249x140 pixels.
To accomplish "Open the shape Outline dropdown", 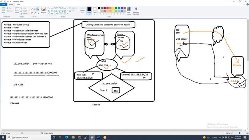I will coord(74,8).
